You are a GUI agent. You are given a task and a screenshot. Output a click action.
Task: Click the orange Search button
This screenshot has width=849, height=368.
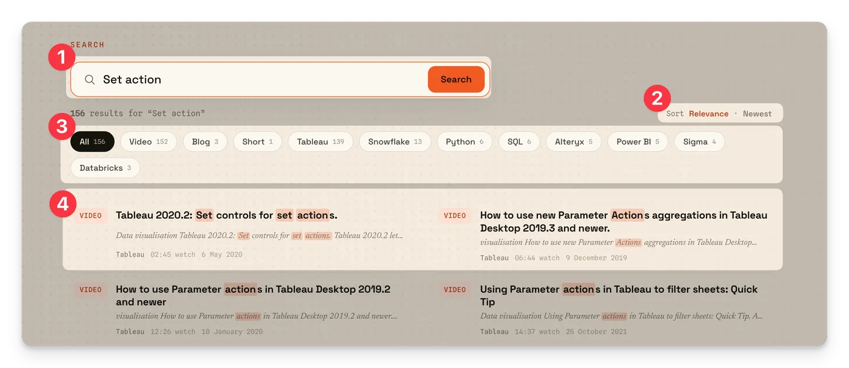coord(456,79)
